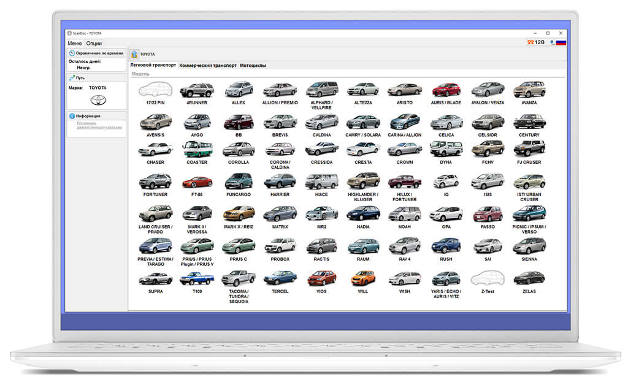Click the Toyota logo in sidebar

pos(98,100)
